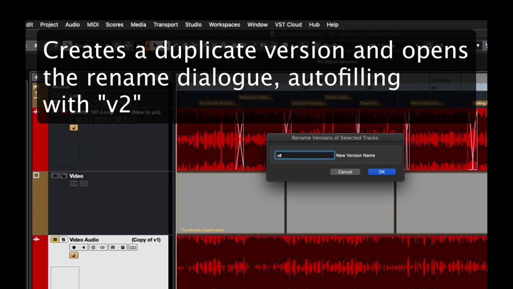Screen dimensions: 513x289
Task: Show lanes for Video Audio track
Action: point(133,247)
